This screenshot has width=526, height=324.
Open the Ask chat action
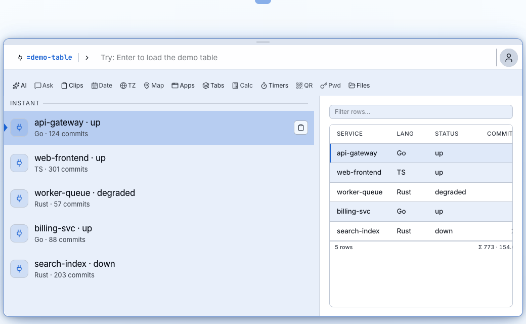(x=43, y=86)
